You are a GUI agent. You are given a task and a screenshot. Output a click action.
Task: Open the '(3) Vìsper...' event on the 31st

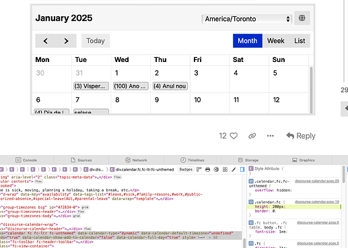click(91, 86)
